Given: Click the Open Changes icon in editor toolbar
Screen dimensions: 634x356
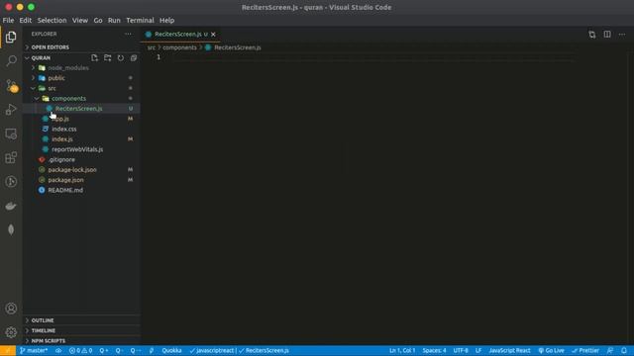Looking at the screenshot, I should (x=592, y=35).
